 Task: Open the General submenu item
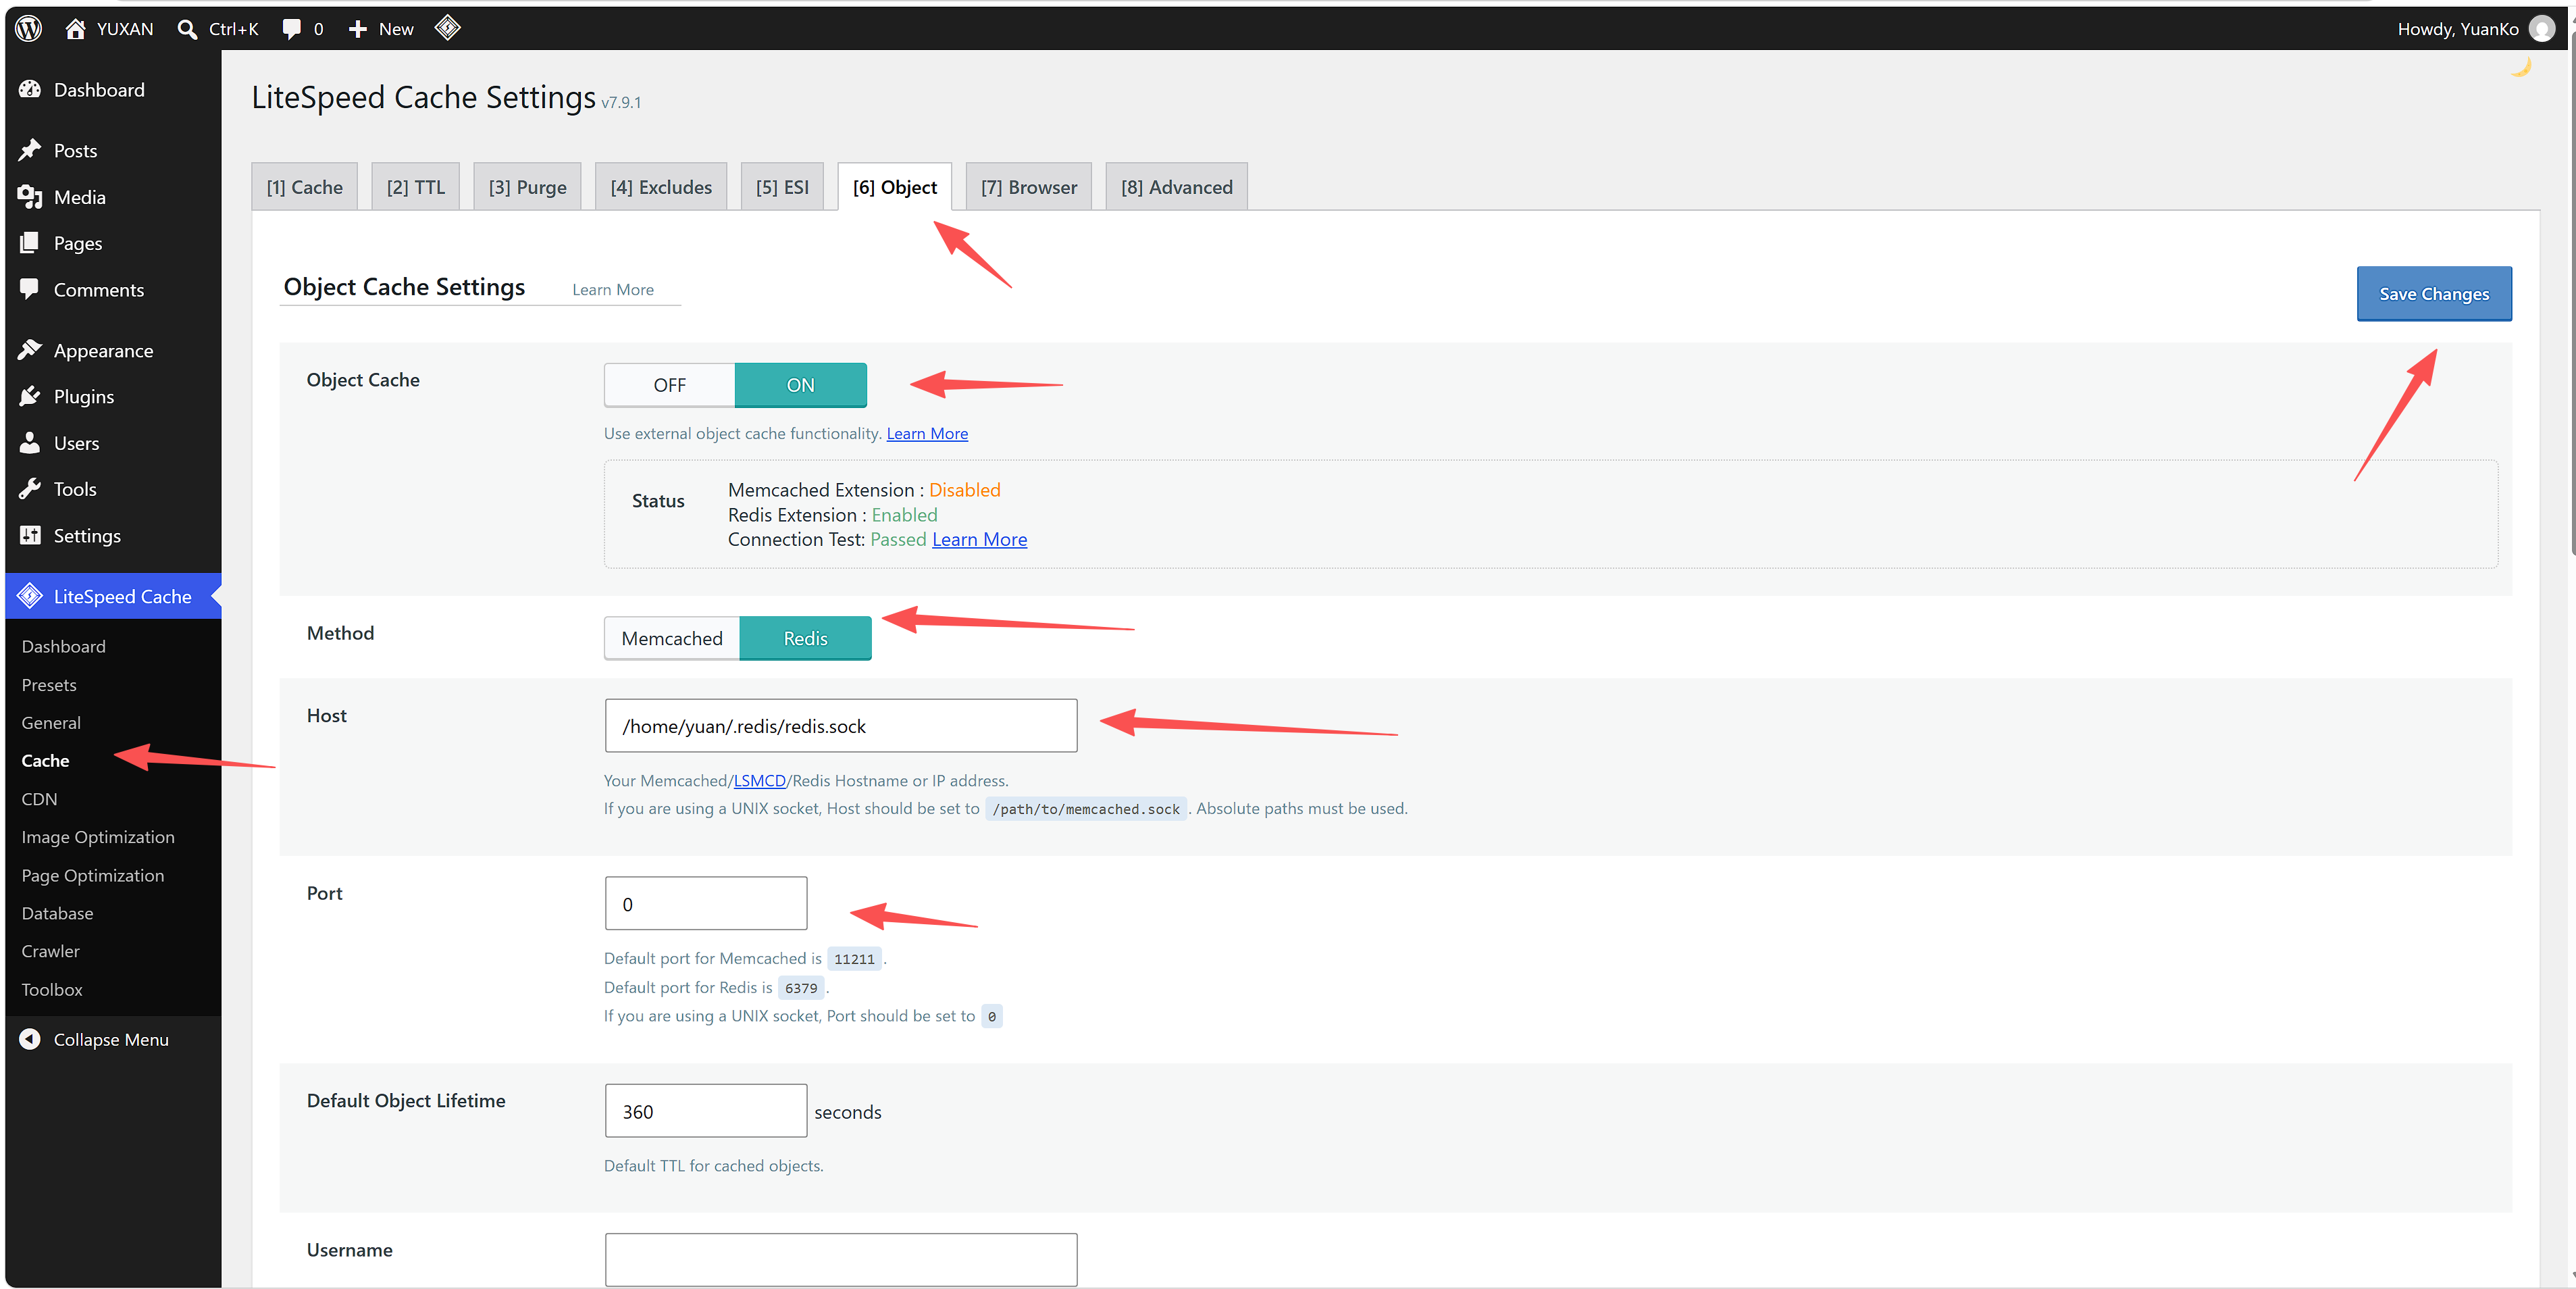point(51,723)
